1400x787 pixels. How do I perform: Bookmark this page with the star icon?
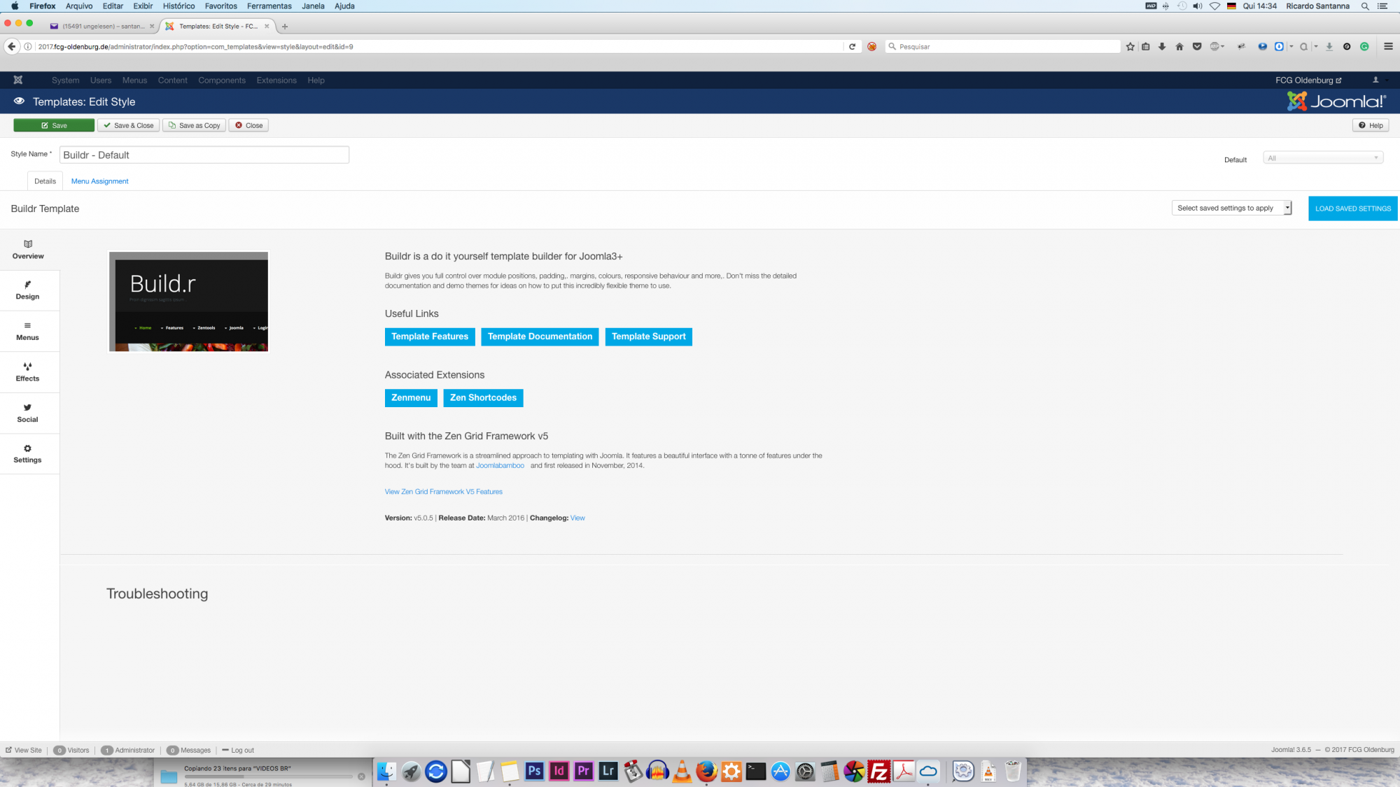point(1130,47)
